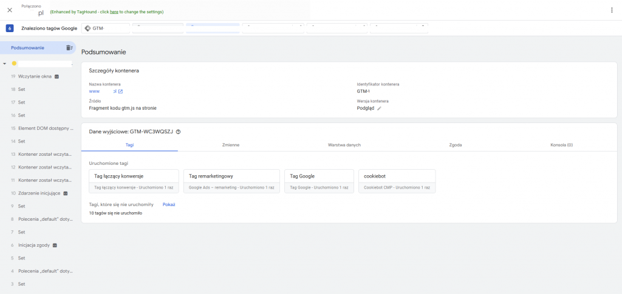This screenshot has height=294, width=622.
Task: Select the GTM container chip
Action: coord(106,28)
